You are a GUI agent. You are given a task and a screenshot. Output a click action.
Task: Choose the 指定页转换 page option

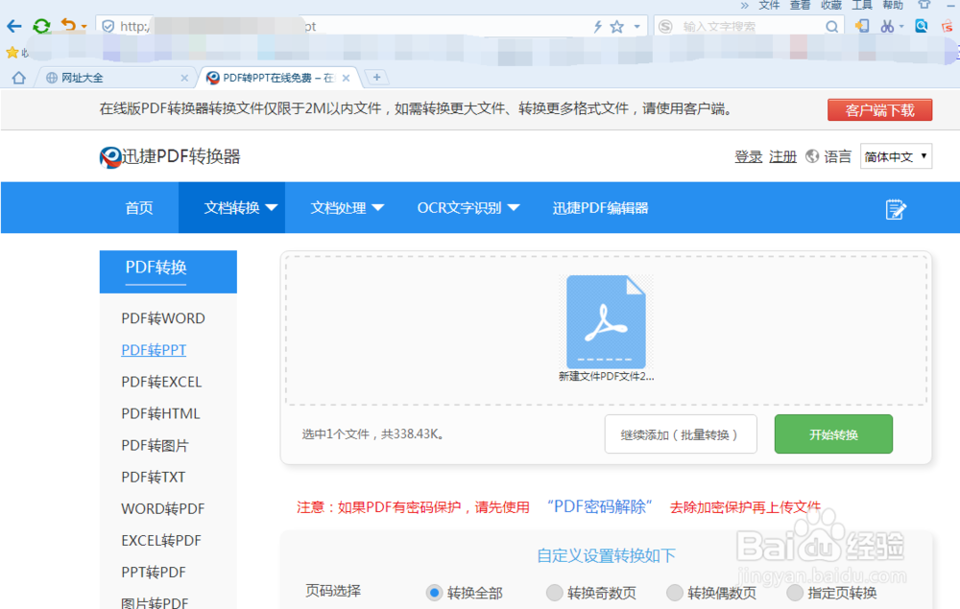795,593
